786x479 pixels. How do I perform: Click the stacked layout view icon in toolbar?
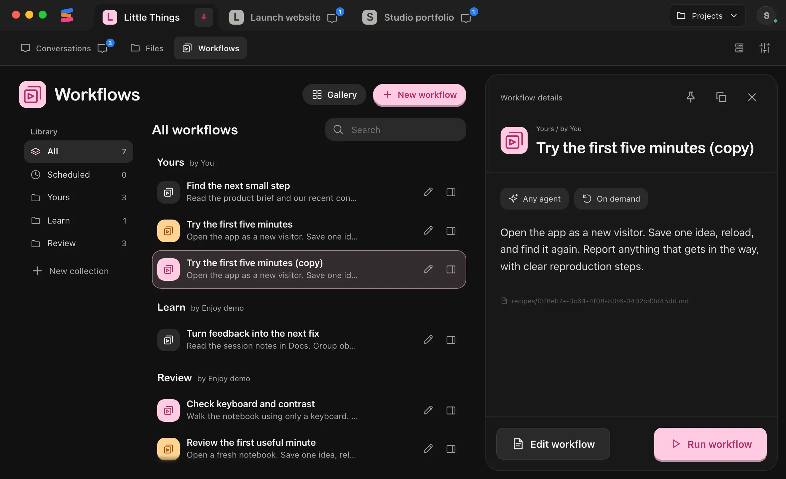coord(739,48)
